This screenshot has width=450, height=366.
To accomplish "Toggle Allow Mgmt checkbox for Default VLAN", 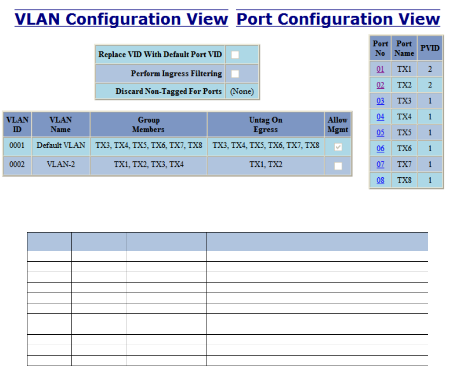I will coord(338,147).
